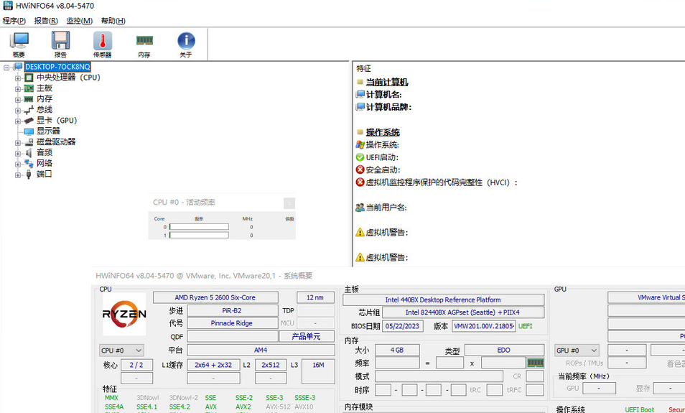Click the Ryzen logo in CPU panel
This screenshot has height=413, width=685.
124,314
